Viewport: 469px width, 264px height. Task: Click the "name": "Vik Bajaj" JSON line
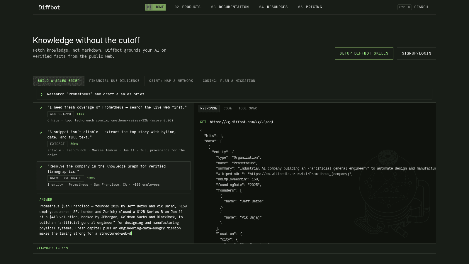[x=243, y=218]
